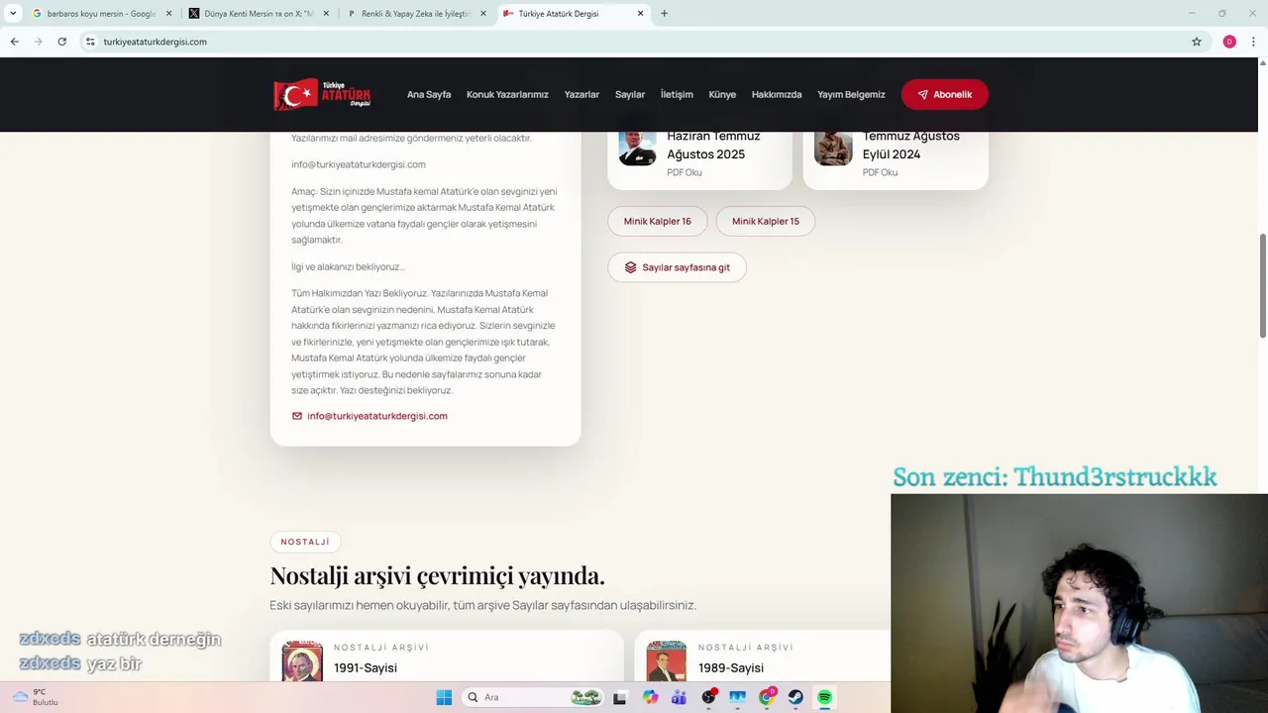This screenshot has height=713, width=1268.
Task: Click the 1989-Sayisi cover thumbnail
Action: pyautogui.click(x=667, y=662)
